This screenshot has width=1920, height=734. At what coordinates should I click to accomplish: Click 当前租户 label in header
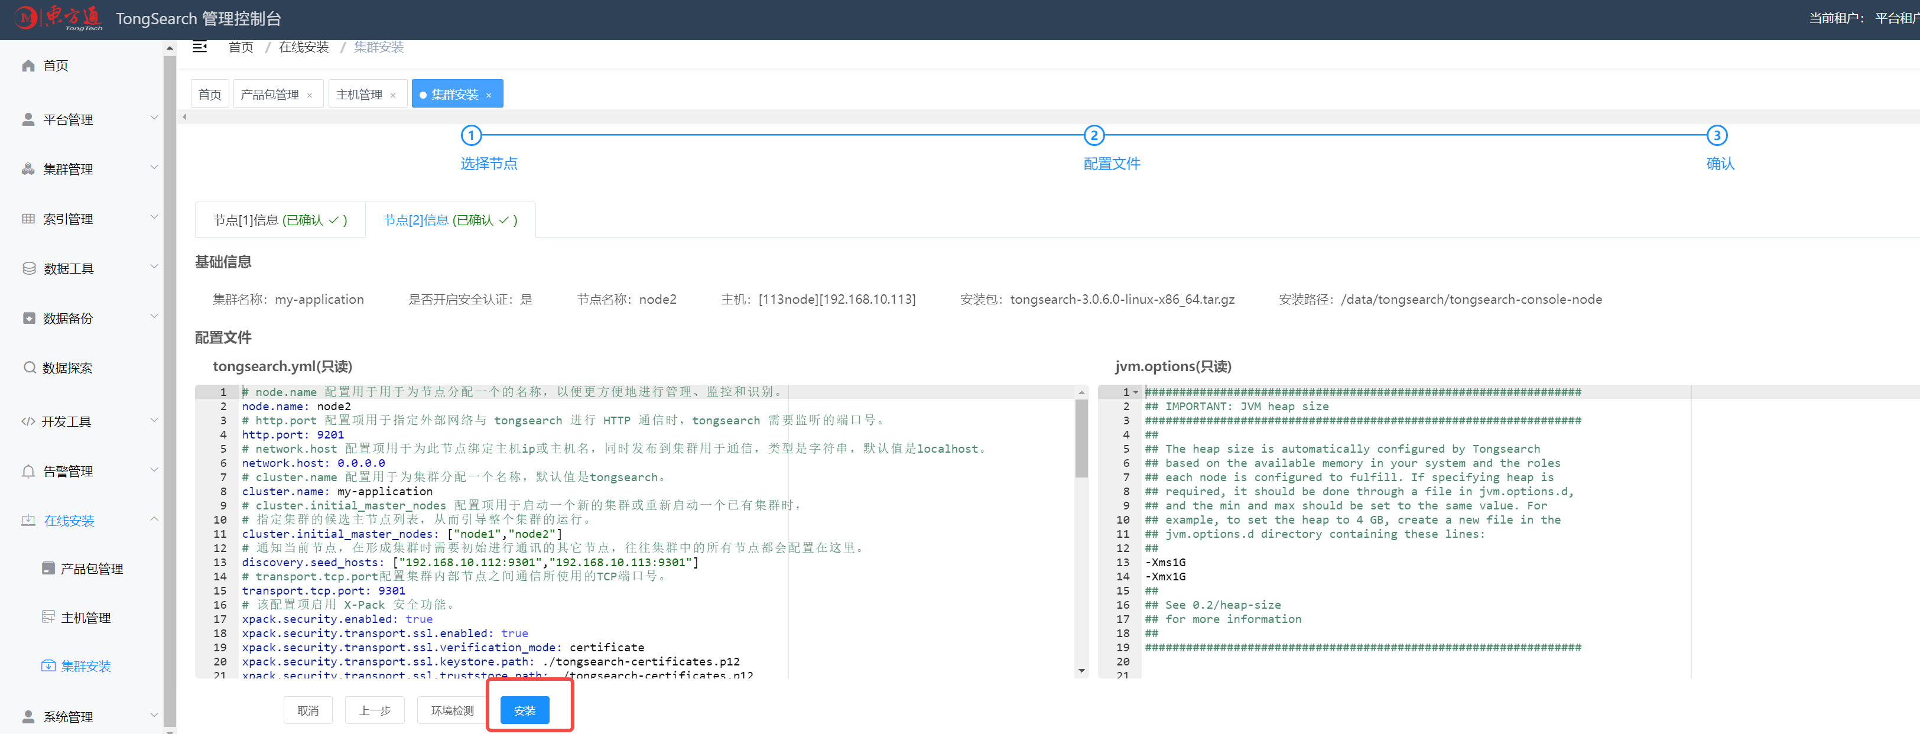click(x=1837, y=18)
